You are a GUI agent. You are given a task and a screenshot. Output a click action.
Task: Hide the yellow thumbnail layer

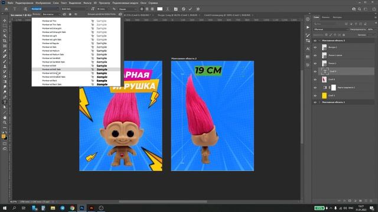pos(315,95)
